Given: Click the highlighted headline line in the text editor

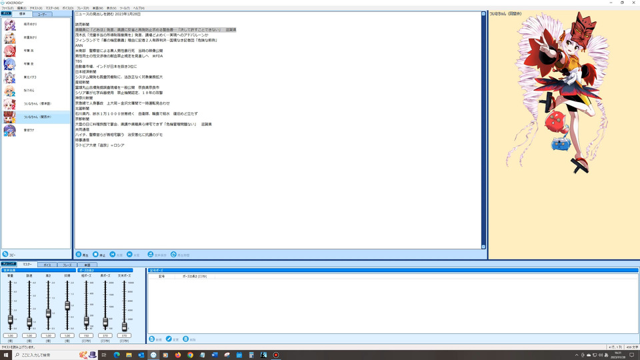Looking at the screenshot, I should coord(155,30).
